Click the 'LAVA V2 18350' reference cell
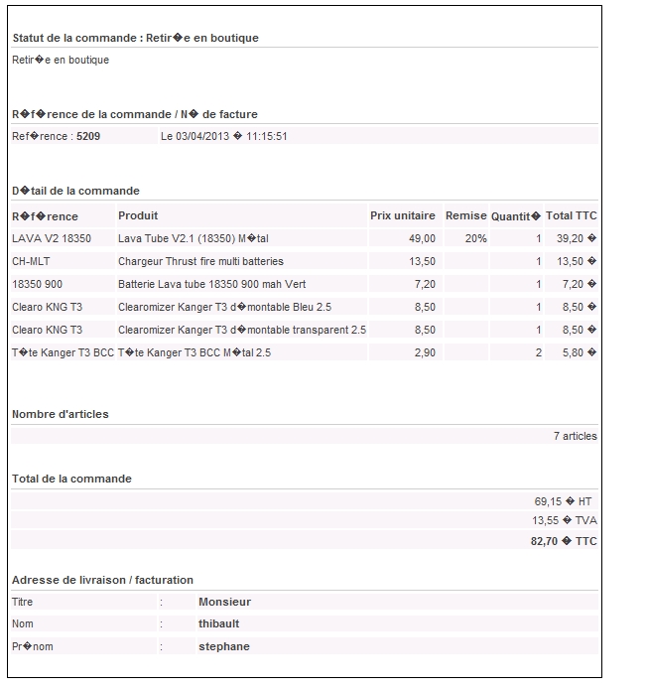The image size is (647, 689). (52, 238)
